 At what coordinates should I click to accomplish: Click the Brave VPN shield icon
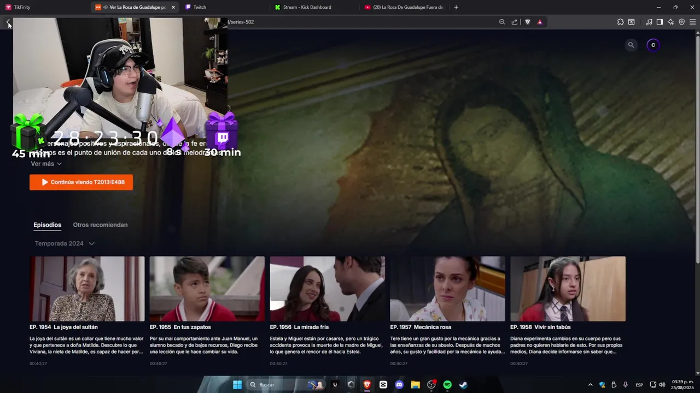[x=681, y=22]
